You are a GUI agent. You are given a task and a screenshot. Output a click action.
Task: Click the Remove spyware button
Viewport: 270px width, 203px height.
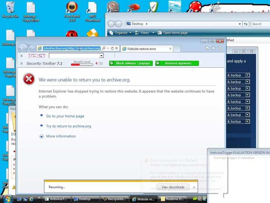[177, 63]
